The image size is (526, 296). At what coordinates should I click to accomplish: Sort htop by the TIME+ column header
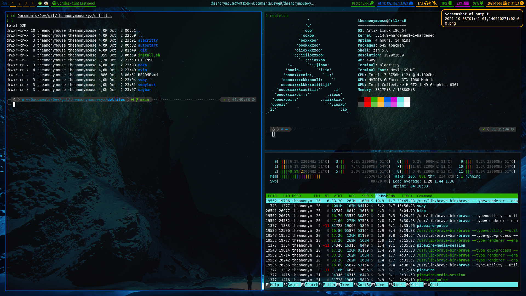point(407,196)
